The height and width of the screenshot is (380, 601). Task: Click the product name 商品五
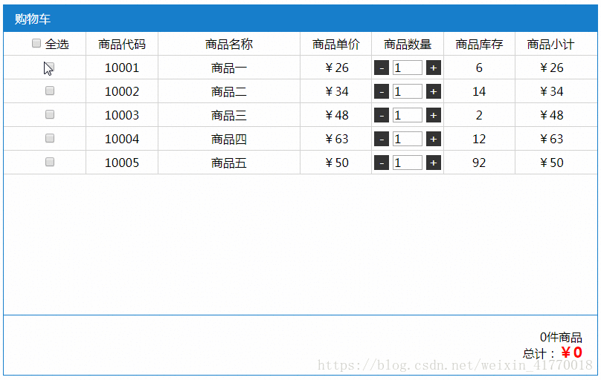[229, 163]
